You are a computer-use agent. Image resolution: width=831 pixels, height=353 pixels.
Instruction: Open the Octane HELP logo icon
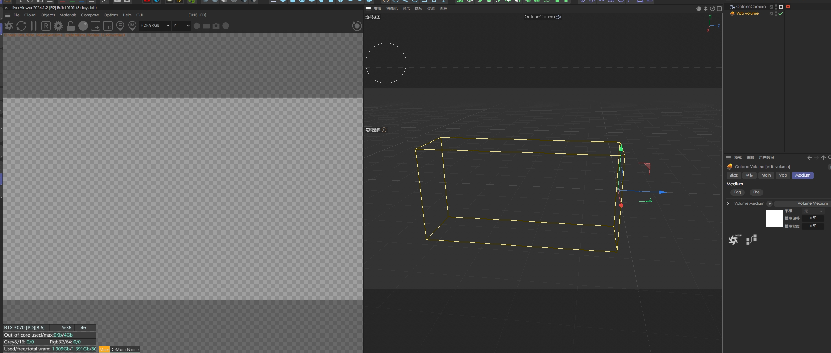735,239
